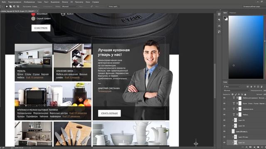Open the Редактирование menu

tap(15, 2)
